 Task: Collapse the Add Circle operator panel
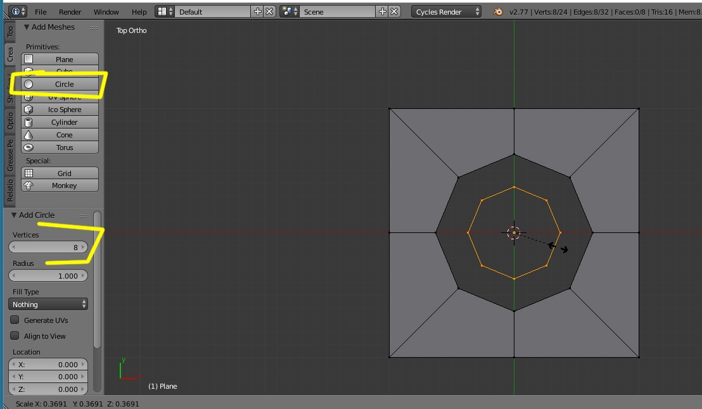pos(15,215)
